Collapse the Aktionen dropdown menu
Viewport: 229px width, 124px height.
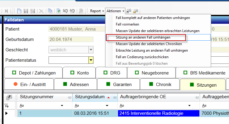(115, 11)
